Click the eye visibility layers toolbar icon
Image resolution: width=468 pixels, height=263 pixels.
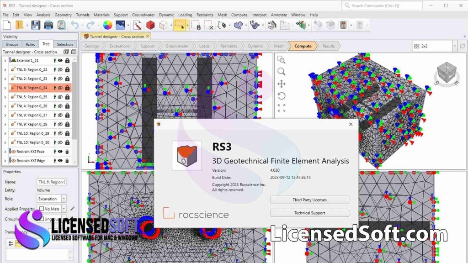(301, 25)
